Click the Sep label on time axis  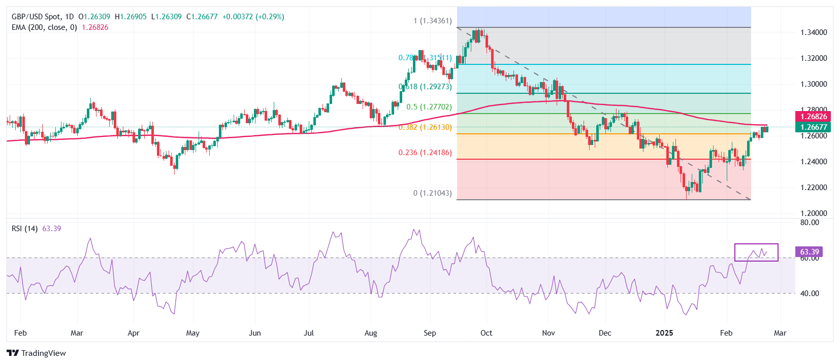pos(430,333)
